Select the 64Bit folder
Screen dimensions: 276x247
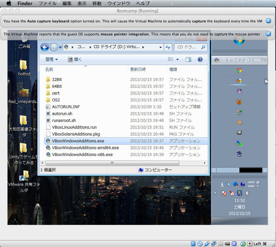[57, 86]
